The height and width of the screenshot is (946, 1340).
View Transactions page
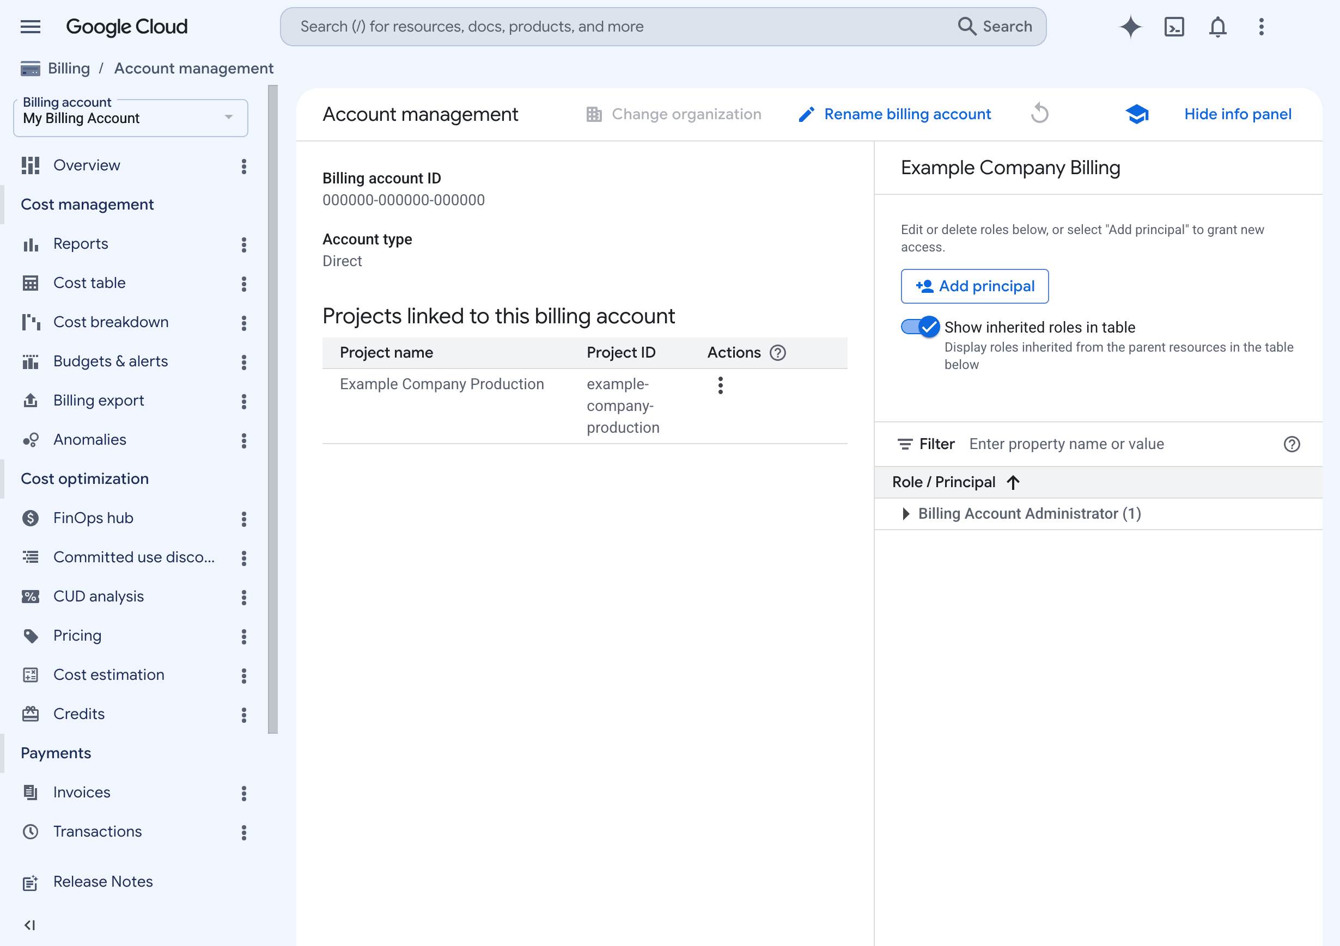point(98,832)
